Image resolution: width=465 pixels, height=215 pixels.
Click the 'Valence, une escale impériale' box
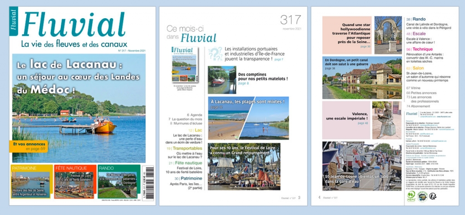pos(346,120)
